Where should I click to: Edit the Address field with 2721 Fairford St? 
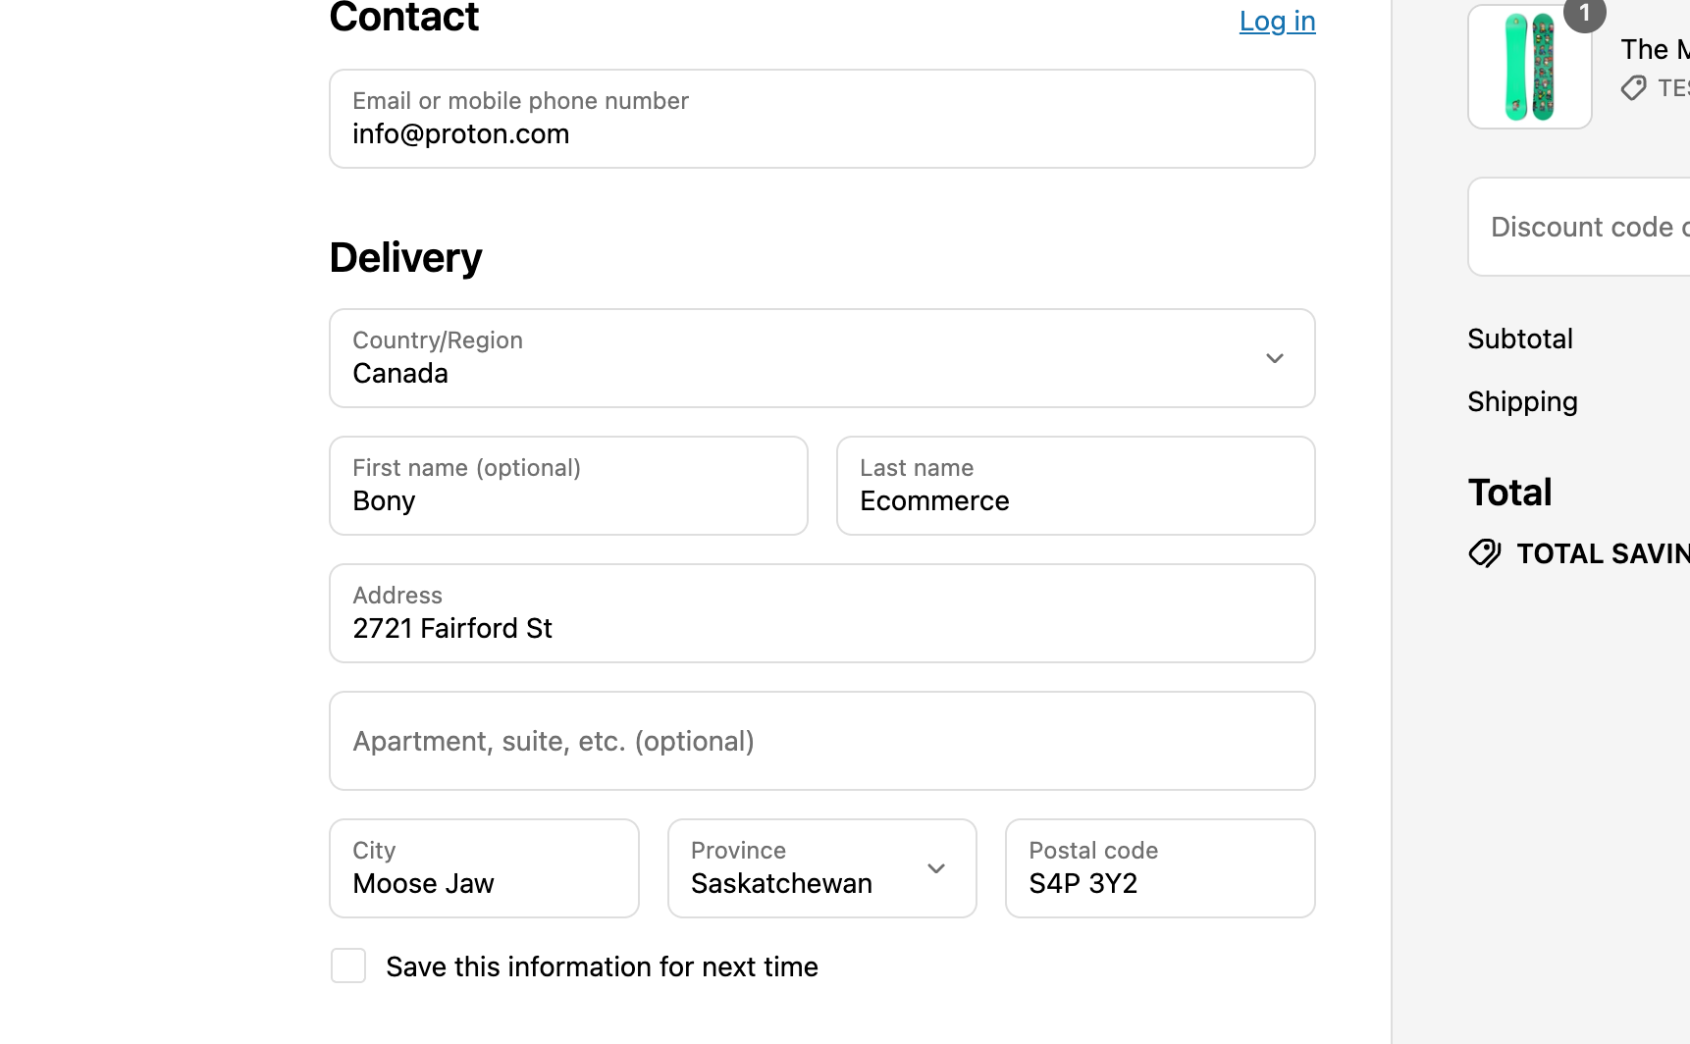821,614
